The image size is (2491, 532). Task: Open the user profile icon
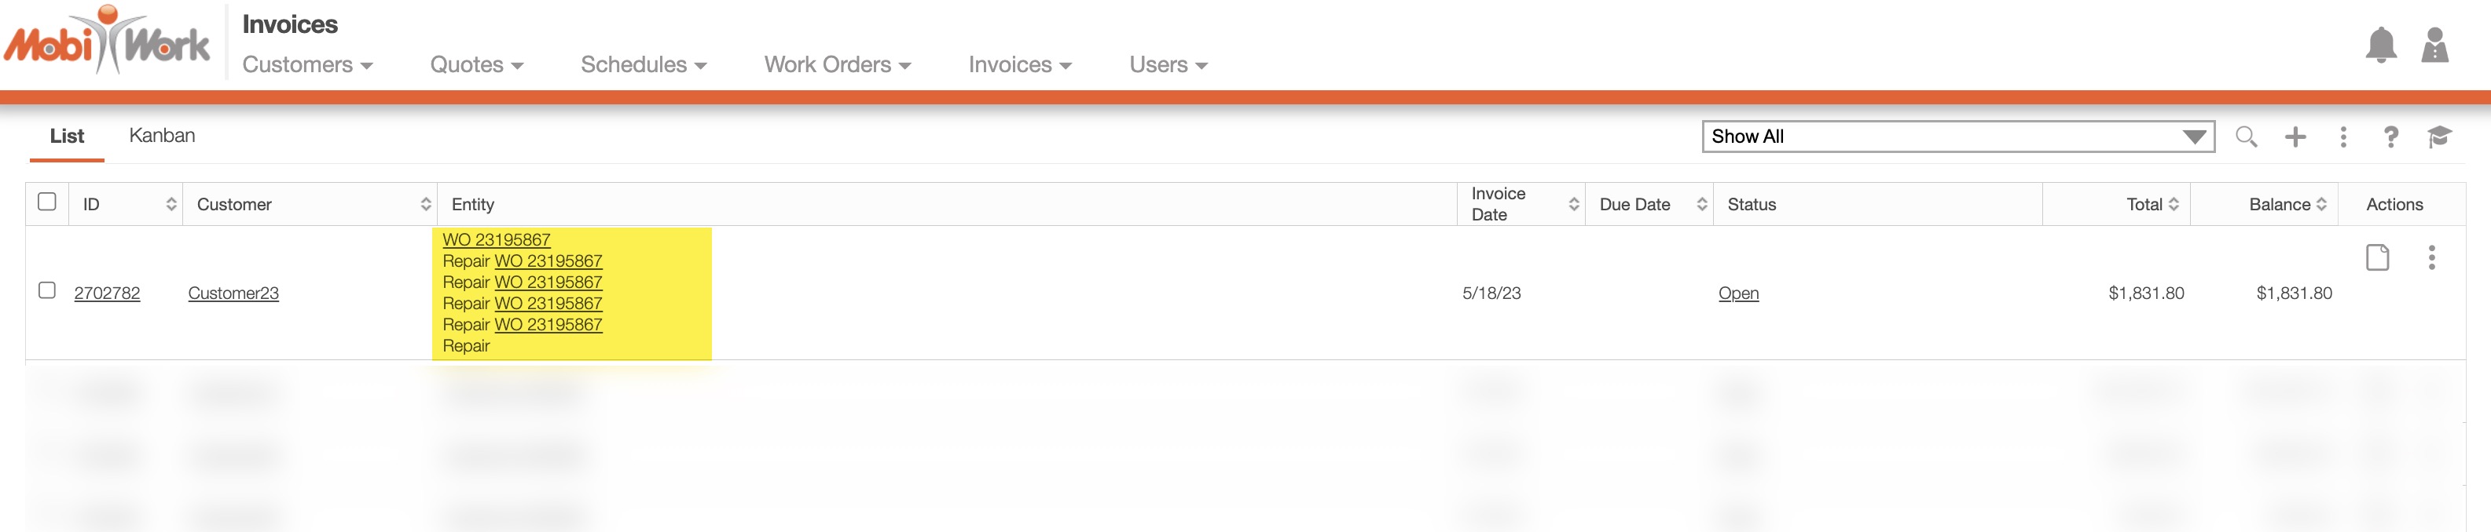[2434, 46]
